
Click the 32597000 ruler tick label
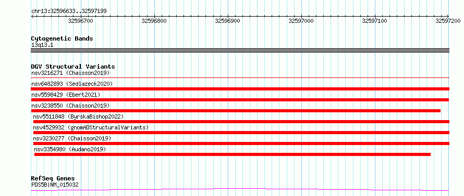pos(301,21)
